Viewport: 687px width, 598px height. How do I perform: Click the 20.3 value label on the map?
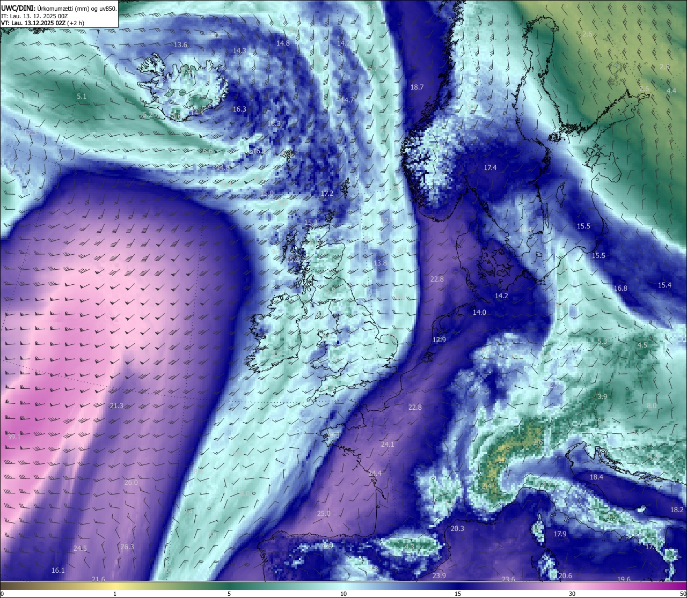click(457, 529)
